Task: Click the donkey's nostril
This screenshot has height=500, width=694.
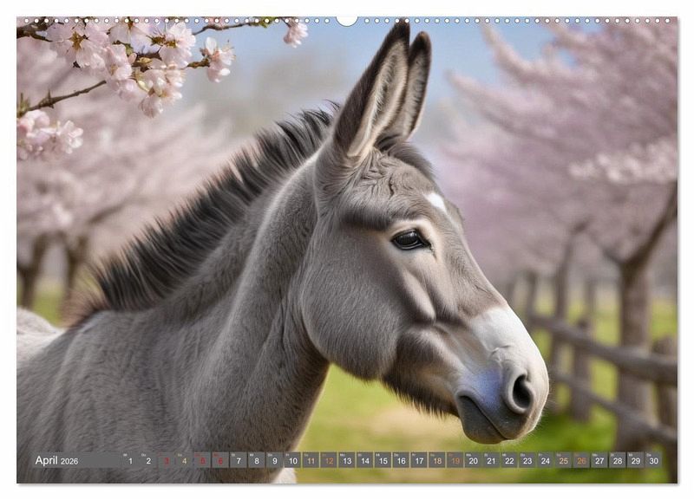Action: pos(520,393)
